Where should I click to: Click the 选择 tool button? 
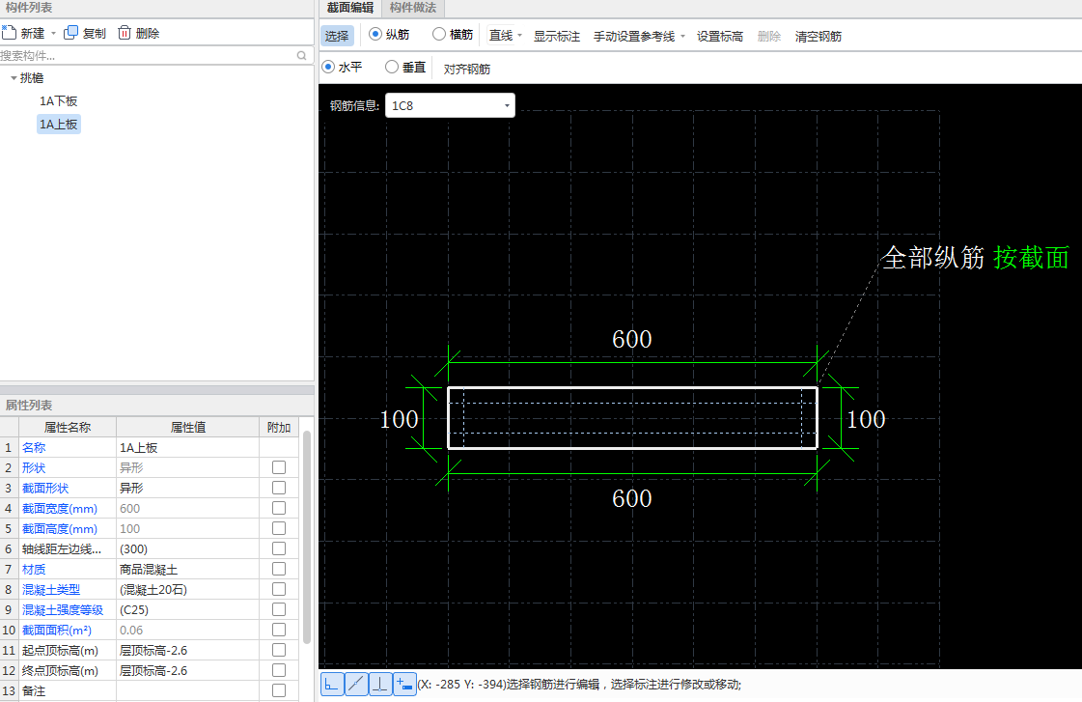coord(337,36)
